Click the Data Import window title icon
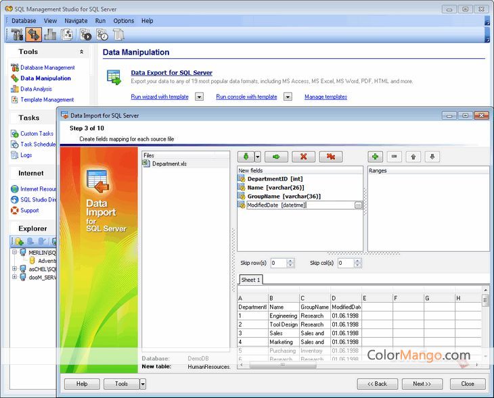Viewport: 494px width, 398px height. coord(64,115)
